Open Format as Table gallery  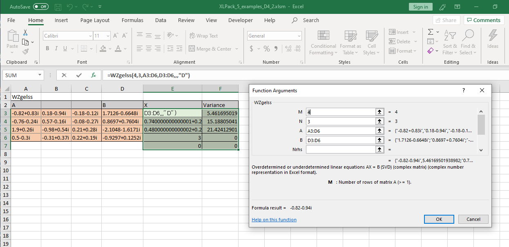point(351,42)
